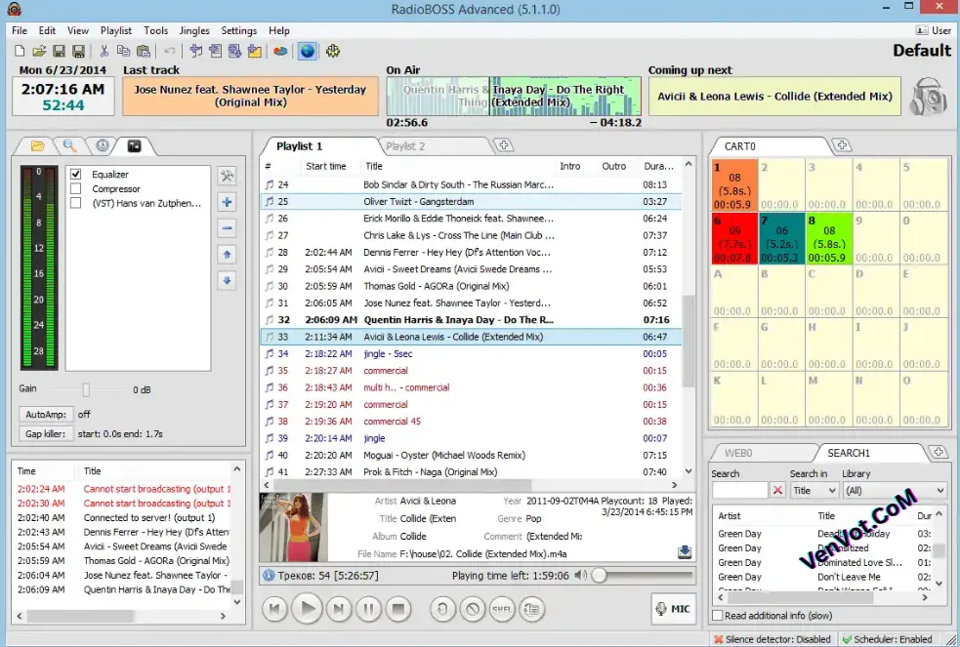The width and height of the screenshot is (960, 647).
Task: Add a new playlist tab with plus icon
Action: (504, 145)
